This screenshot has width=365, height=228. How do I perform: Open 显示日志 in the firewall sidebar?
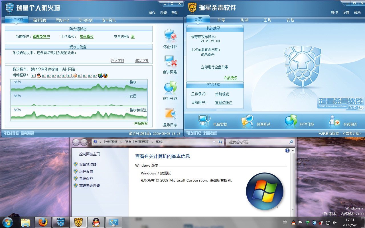coord(170,114)
